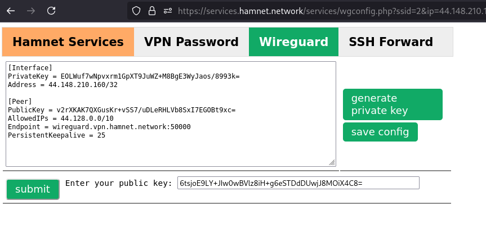
Task: Open the tracking protection shield icon
Action: tap(136, 11)
